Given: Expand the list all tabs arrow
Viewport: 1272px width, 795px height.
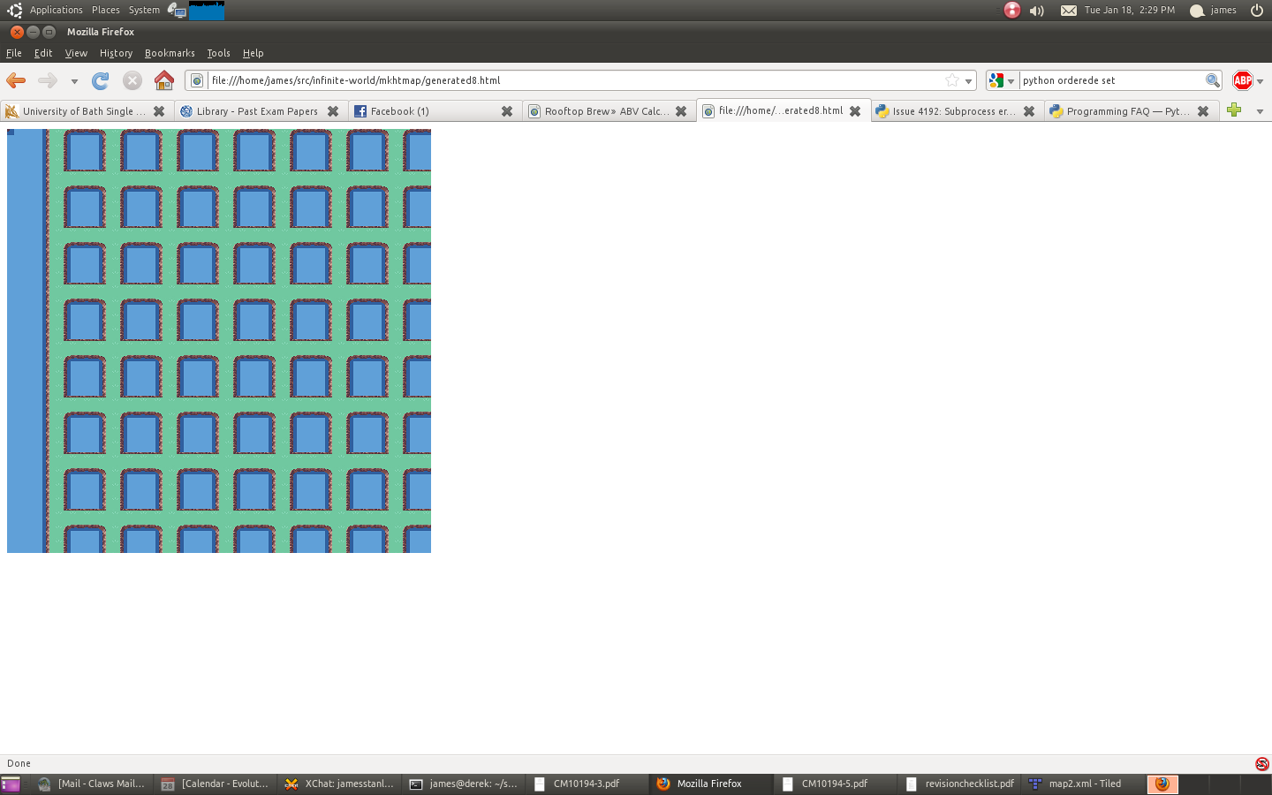Looking at the screenshot, I should [x=1260, y=111].
